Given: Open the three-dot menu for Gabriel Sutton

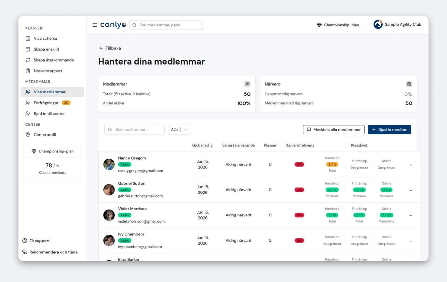Looking at the screenshot, I should pos(410,190).
